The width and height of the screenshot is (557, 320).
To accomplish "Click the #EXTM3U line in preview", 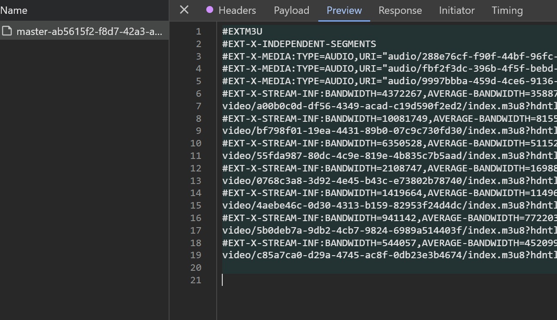I will [242, 32].
